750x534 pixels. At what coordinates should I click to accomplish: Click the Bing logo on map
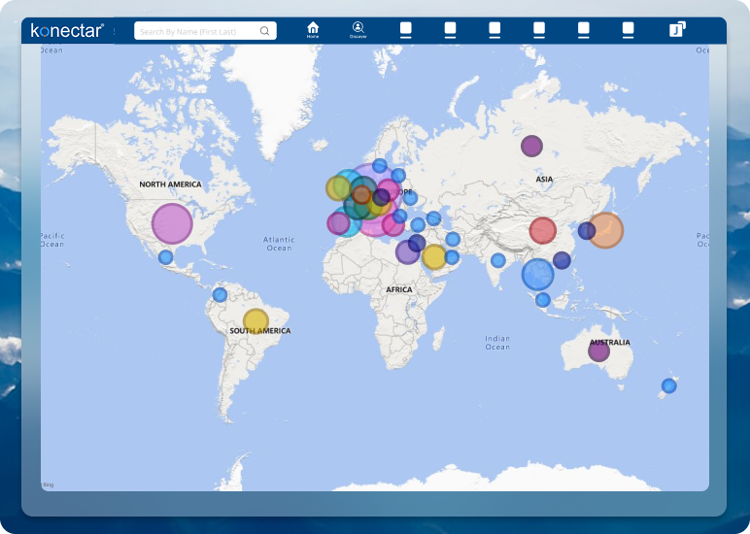click(x=48, y=484)
